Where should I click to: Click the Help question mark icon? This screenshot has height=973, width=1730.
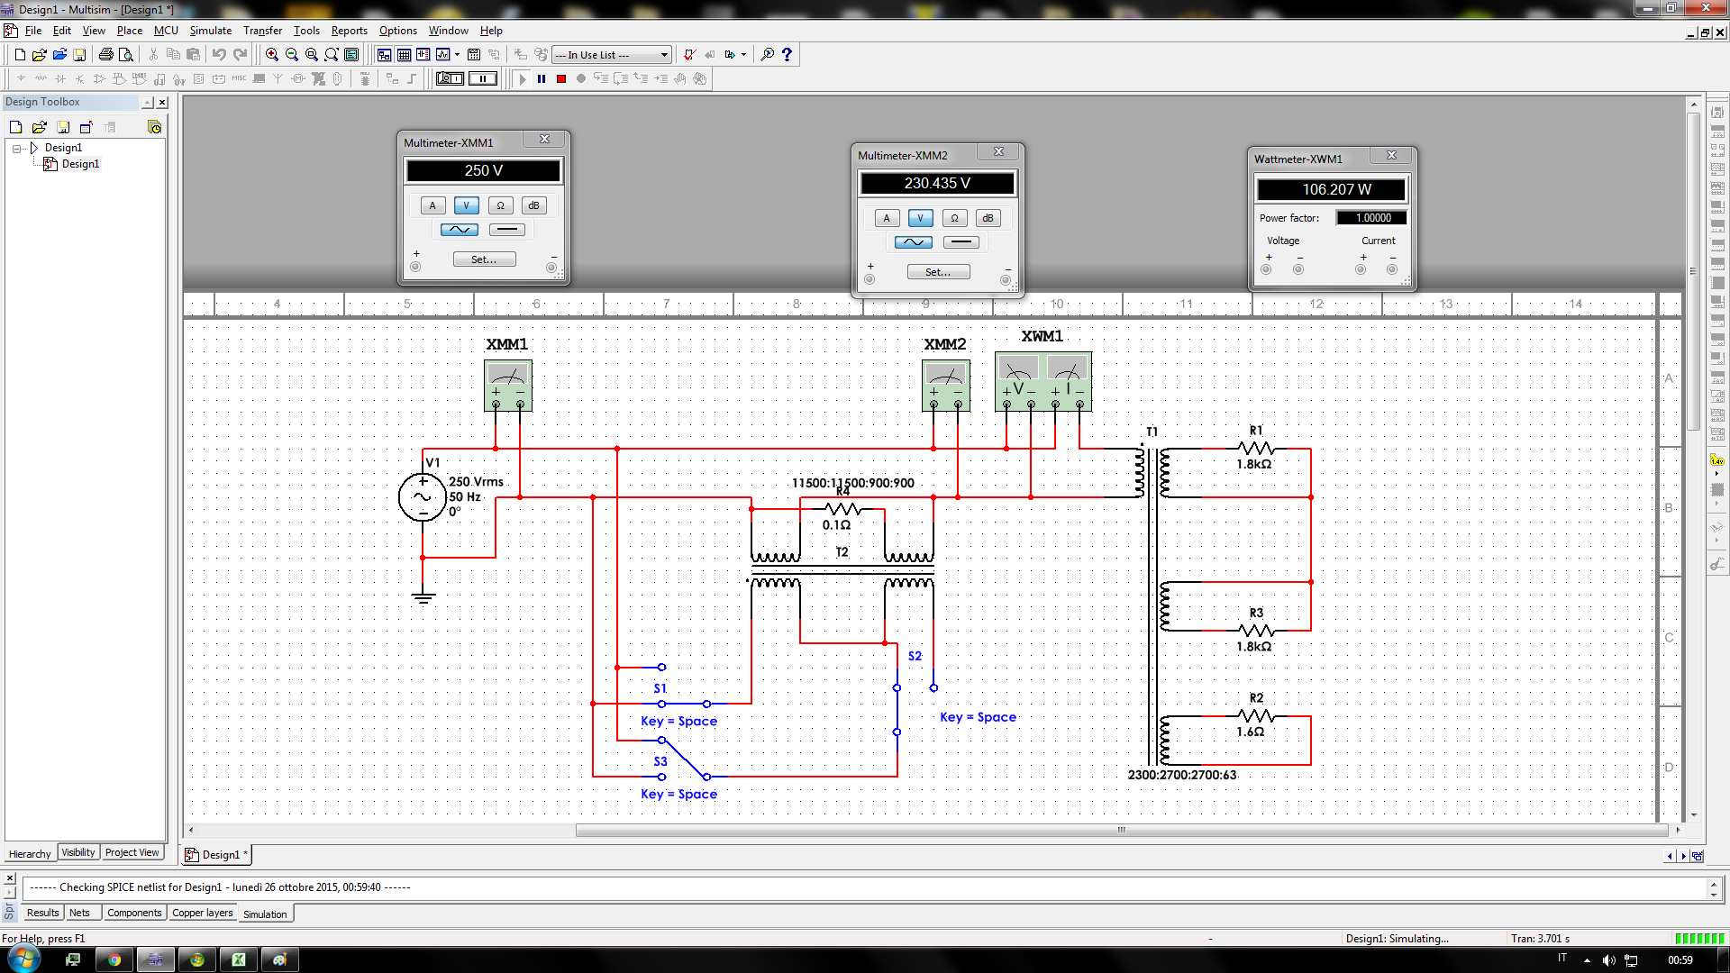[787, 55]
